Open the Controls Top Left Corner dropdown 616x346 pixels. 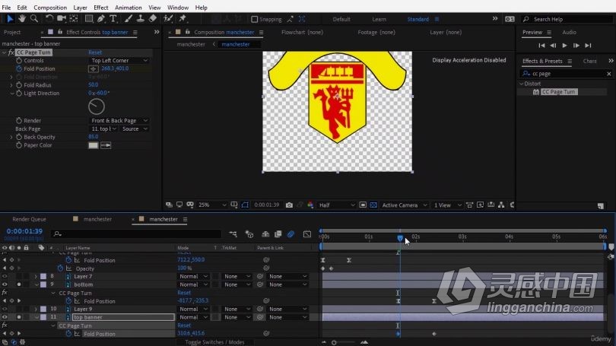[x=119, y=61]
